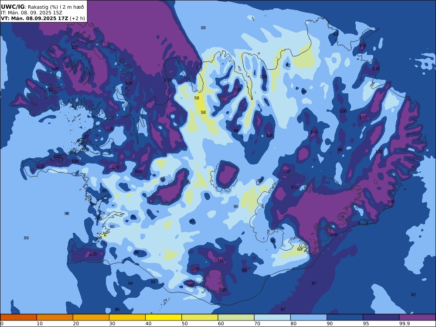
Task: Click the title text 'UWC/IG: Rakastig (%) í 2 m hæð'
Action: [42, 7]
